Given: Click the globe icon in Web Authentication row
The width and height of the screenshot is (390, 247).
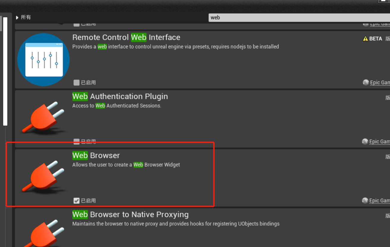Looking at the screenshot, I should 365,142.
